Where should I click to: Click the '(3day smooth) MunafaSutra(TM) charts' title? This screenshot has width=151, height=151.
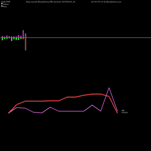point(42,2)
